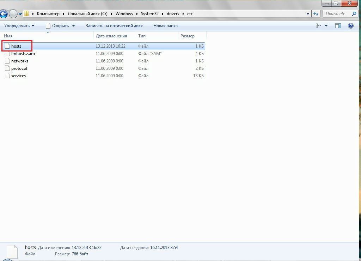Expand the breadcrumb arrow after Компьютер
The width and height of the screenshot is (361, 261).
click(63, 14)
